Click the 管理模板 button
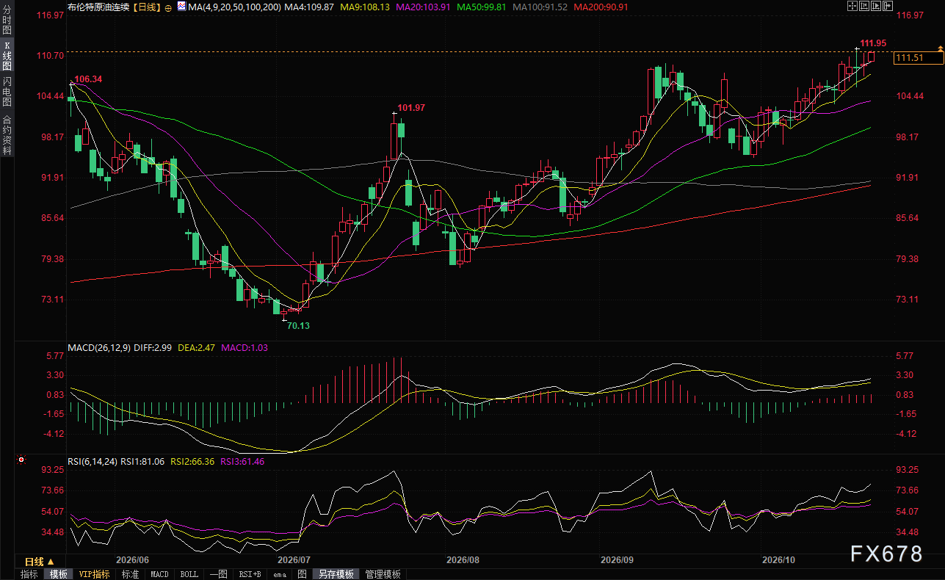This screenshot has width=945, height=580. pyautogui.click(x=383, y=574)
